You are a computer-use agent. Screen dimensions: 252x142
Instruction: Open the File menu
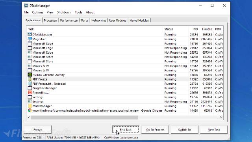tap(26, 12)
